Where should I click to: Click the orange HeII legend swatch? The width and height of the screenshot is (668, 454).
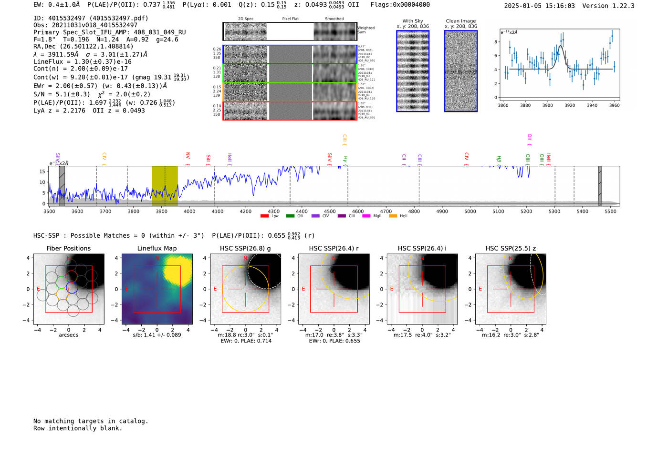[393, 216]
